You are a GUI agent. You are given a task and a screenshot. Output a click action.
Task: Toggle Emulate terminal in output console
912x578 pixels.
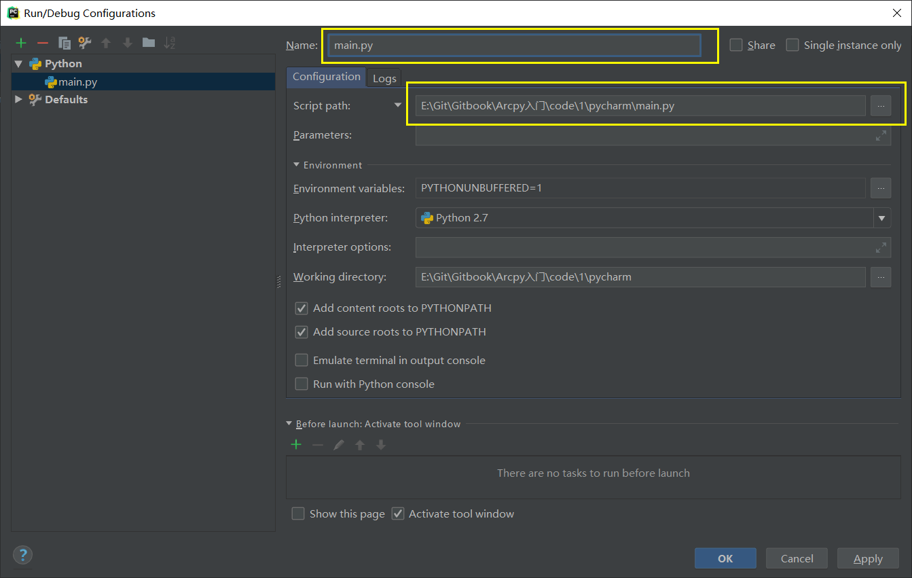coord(302,360)
